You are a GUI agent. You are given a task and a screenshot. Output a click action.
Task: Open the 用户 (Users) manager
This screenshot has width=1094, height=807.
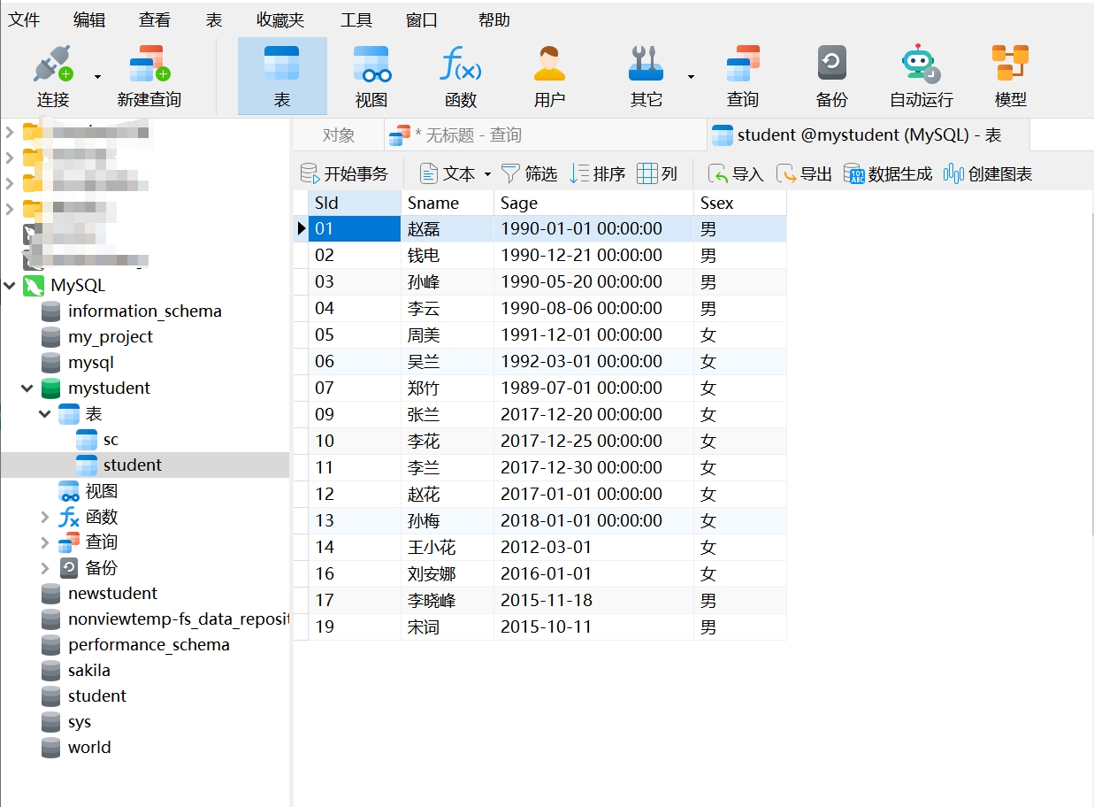[550, 75]
